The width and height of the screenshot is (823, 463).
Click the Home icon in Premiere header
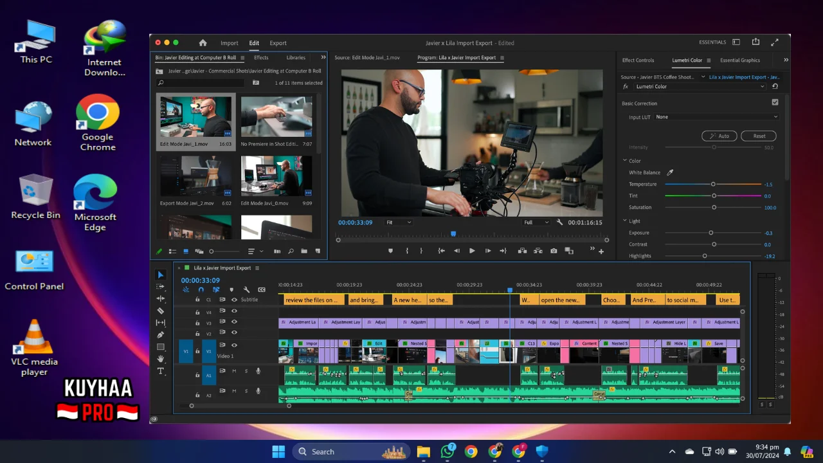(x=203, y=43)
